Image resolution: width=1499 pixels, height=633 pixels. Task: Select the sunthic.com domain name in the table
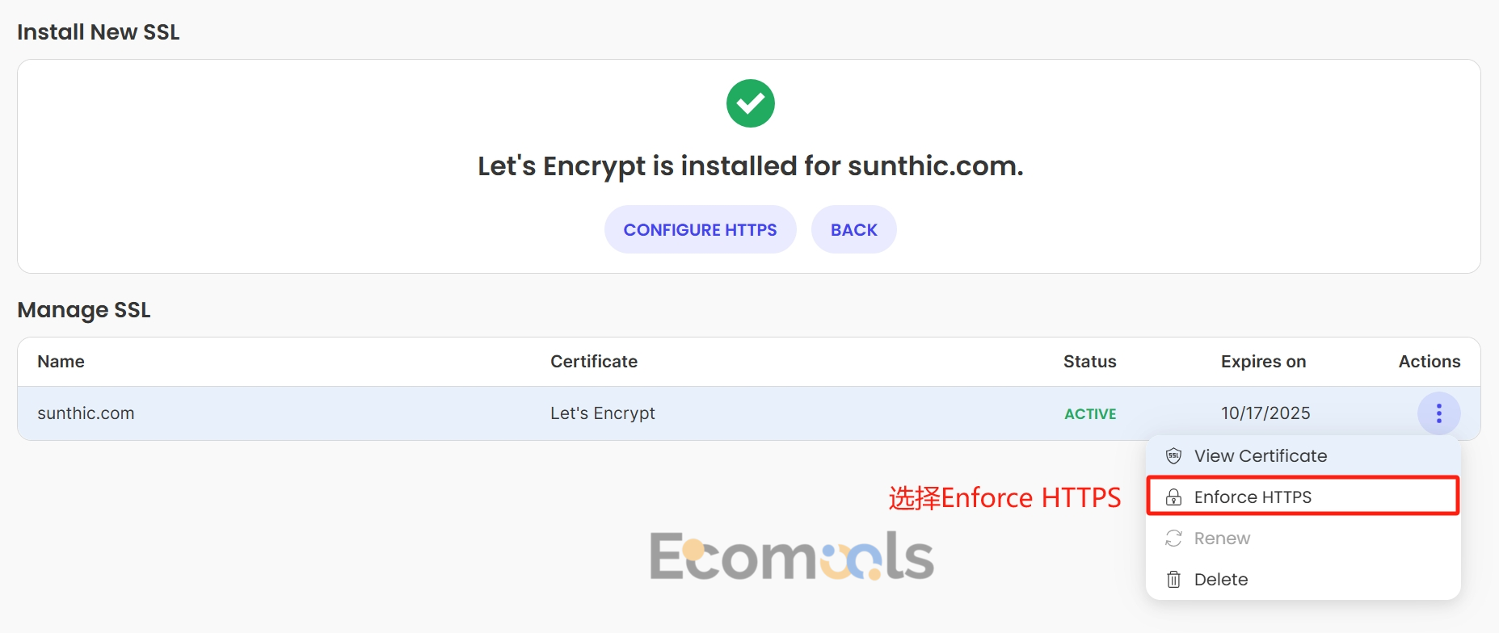pyautogui.click(x=86, y=413)
